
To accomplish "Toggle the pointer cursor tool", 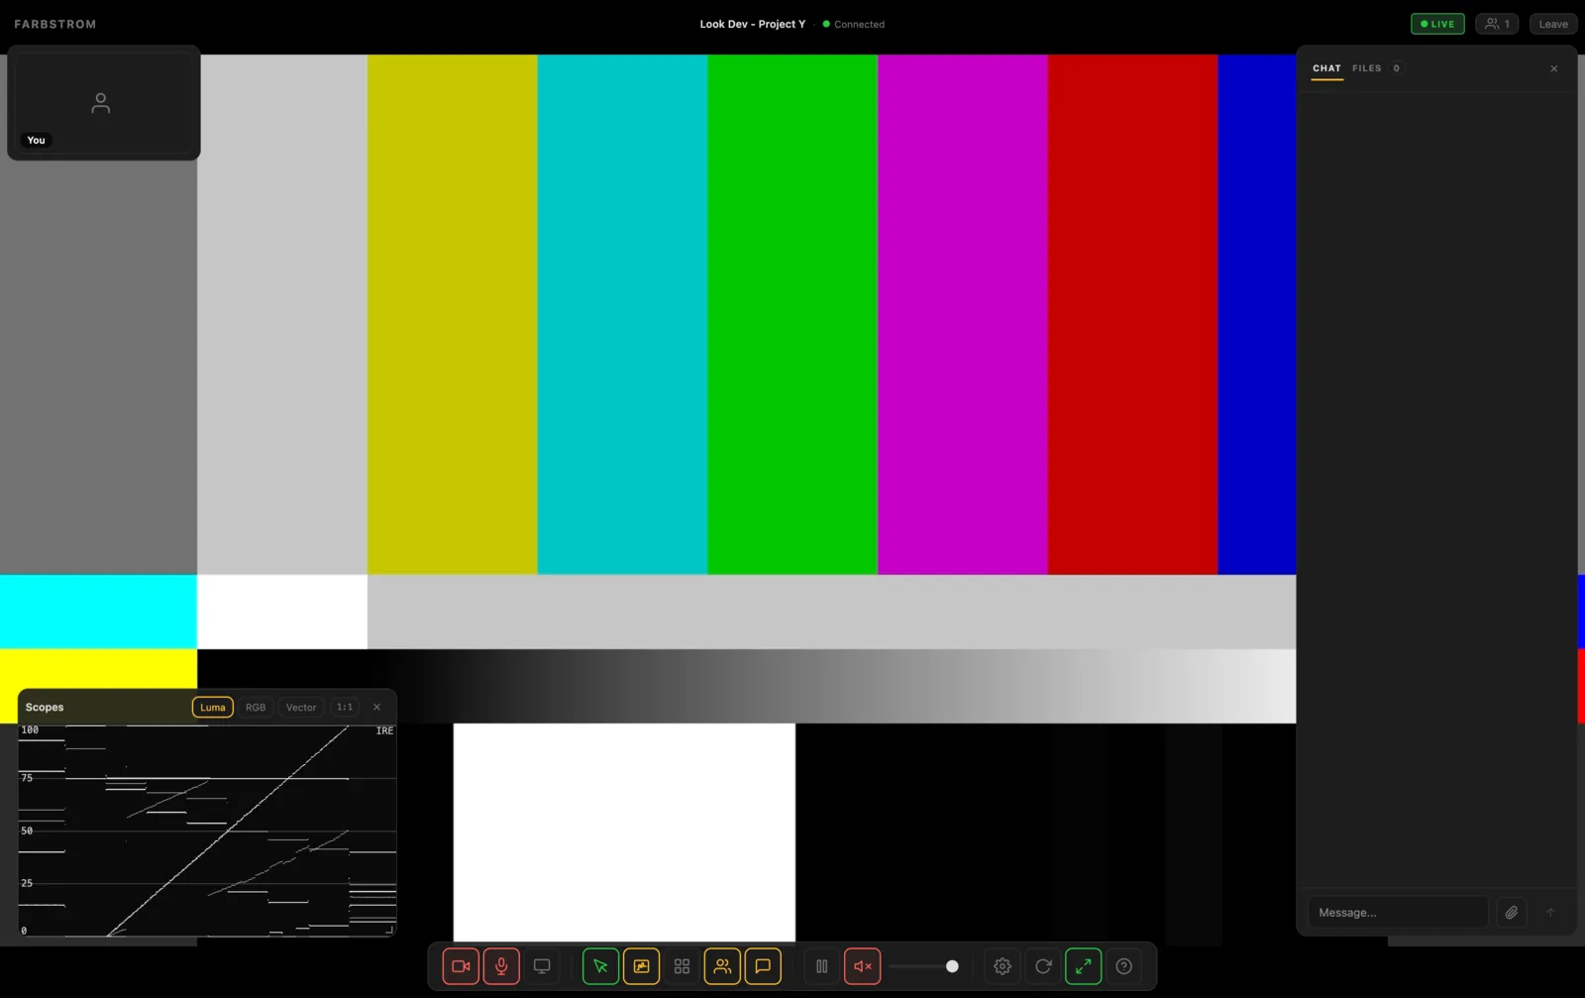I will click(x=600, y=966).
